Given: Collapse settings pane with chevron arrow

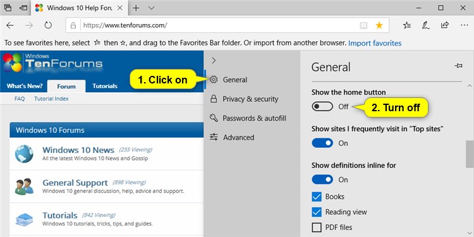Looking at the screenshot, I should pyautogui.click(x=214, y=61).
